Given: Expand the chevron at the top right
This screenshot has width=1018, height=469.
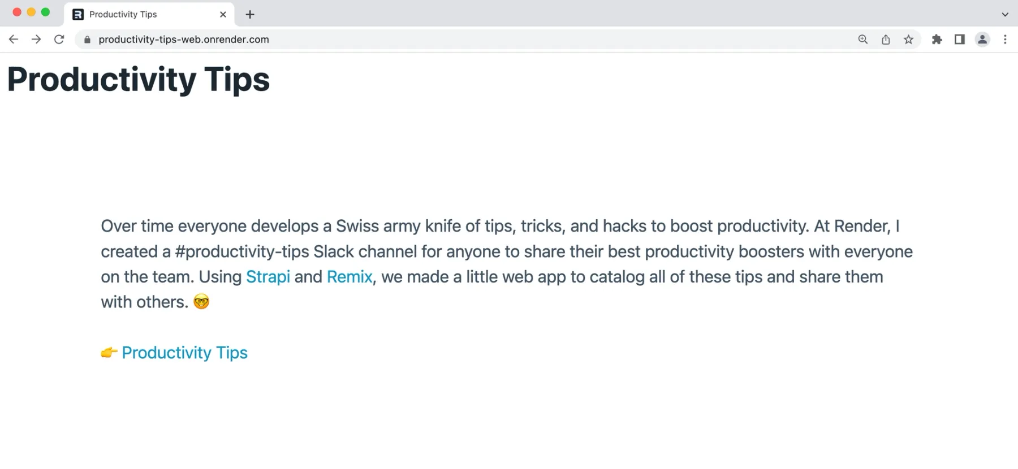Looking at the screenshot, I should click(1005, 14).
